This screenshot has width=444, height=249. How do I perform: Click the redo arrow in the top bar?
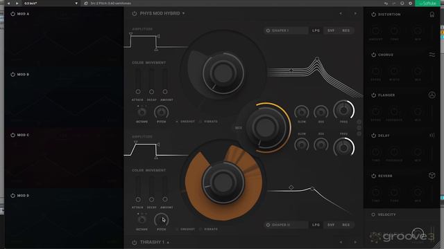(x=394, y=3)
